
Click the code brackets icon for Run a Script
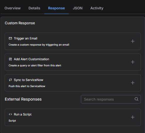click(x=10, y=114)
